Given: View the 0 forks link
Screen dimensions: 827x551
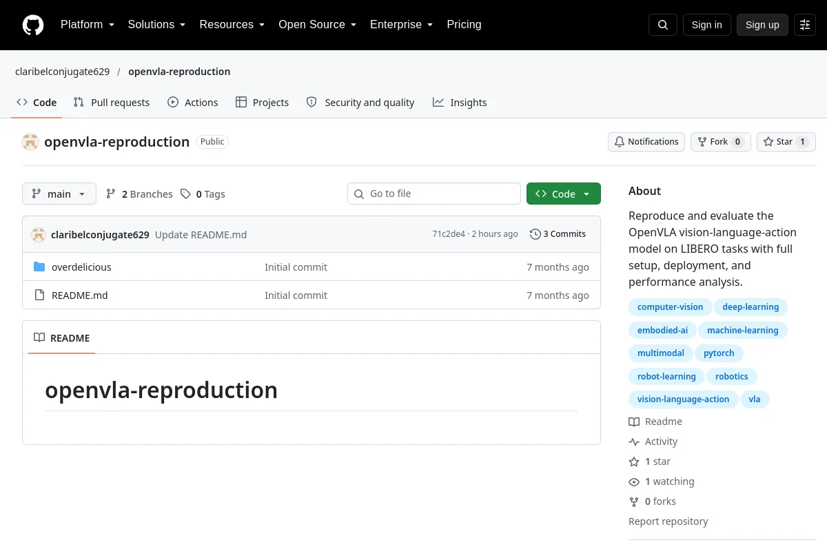Looking at the screenshot, I should pyautogui.click(x=653, y=501).
